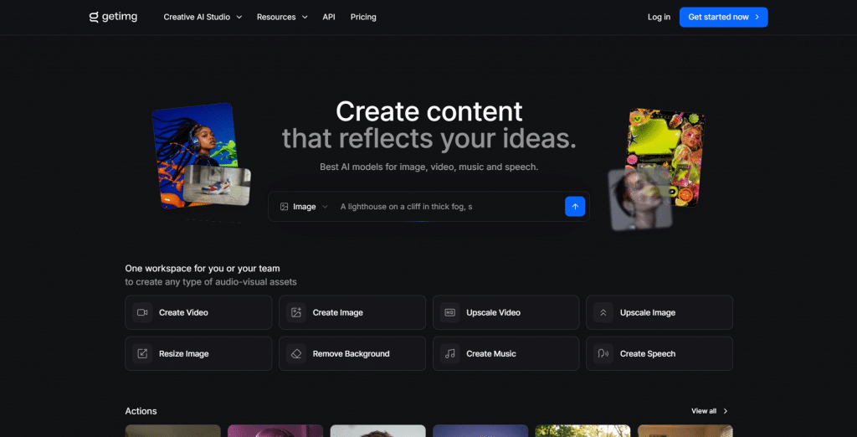Click the Resize Image icon
The image size is (857, 437).
142,354
